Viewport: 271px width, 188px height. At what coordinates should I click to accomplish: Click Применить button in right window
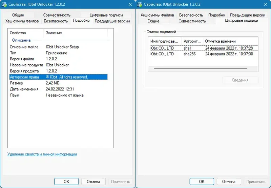coord(256,182)
